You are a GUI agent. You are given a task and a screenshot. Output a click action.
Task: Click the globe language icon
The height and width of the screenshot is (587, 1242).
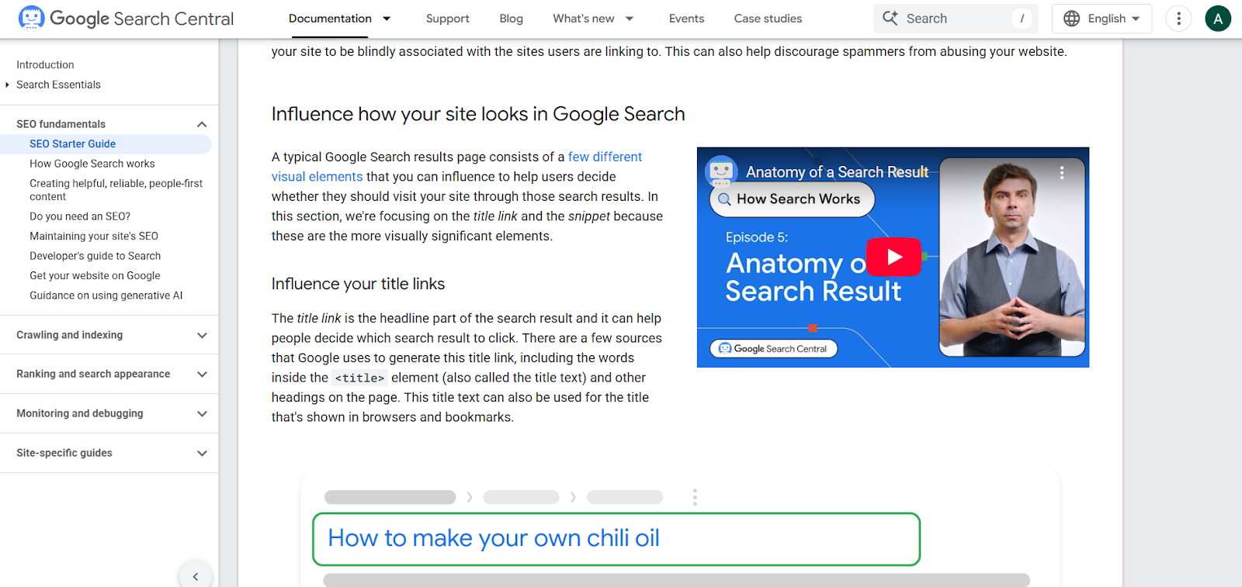coord(1072,19)
